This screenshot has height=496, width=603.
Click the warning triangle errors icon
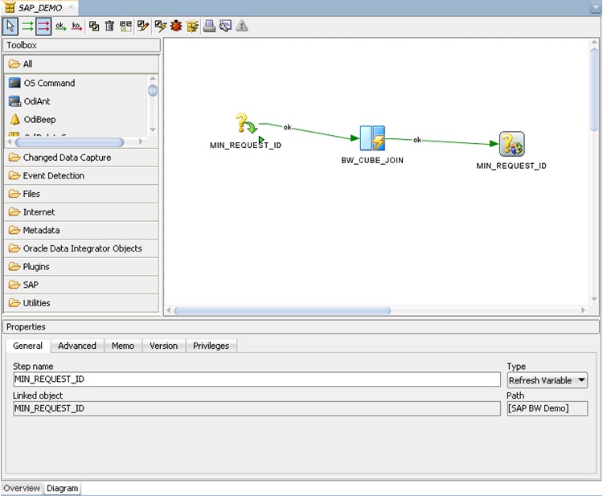coord(242,27)
